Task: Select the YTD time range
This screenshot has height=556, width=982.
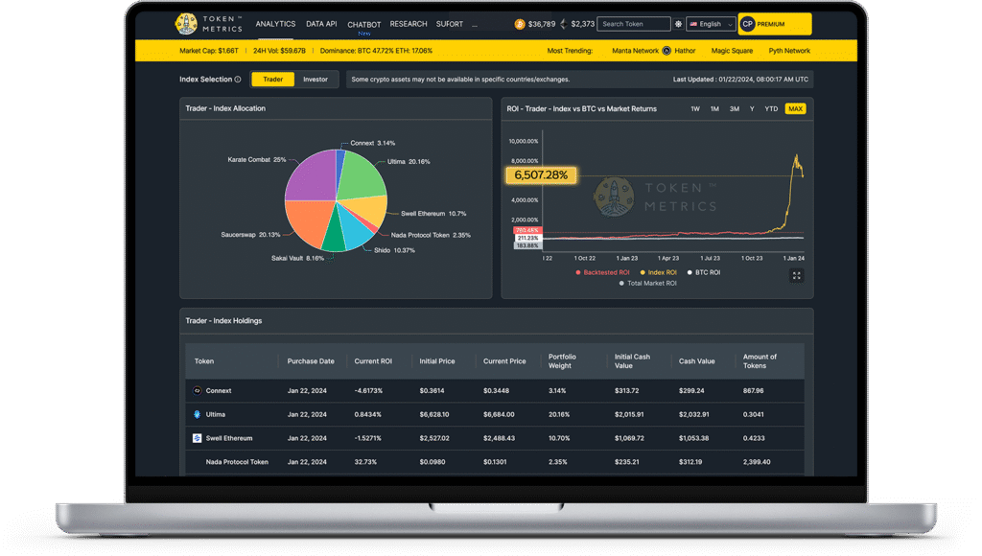Action: coord(772,109)
